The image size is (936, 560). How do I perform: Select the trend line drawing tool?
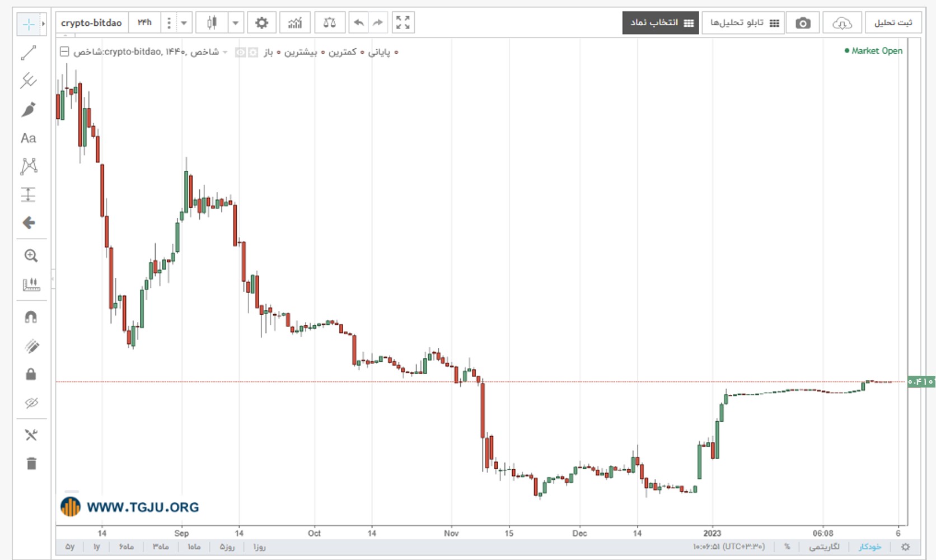[29, 53]
